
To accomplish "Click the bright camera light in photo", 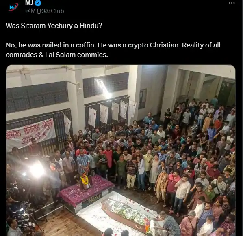I will (37, 170).
